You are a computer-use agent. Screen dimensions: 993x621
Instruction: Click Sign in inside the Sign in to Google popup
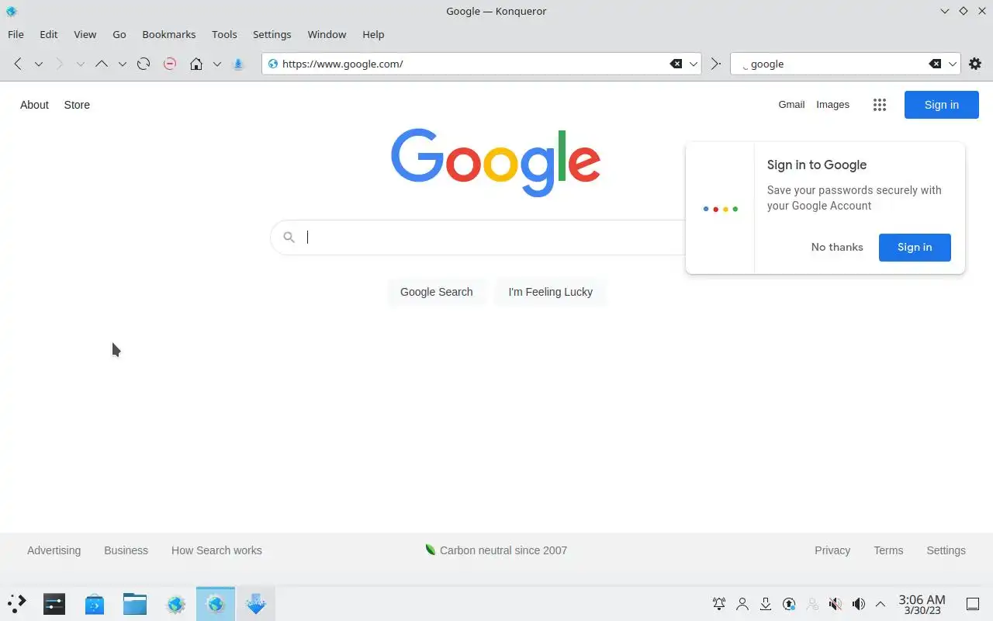915,247
